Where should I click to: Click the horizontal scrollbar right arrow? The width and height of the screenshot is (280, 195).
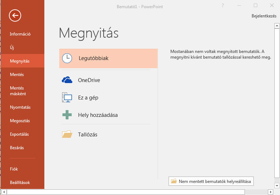pyautogui.click(x=271, y=192)
